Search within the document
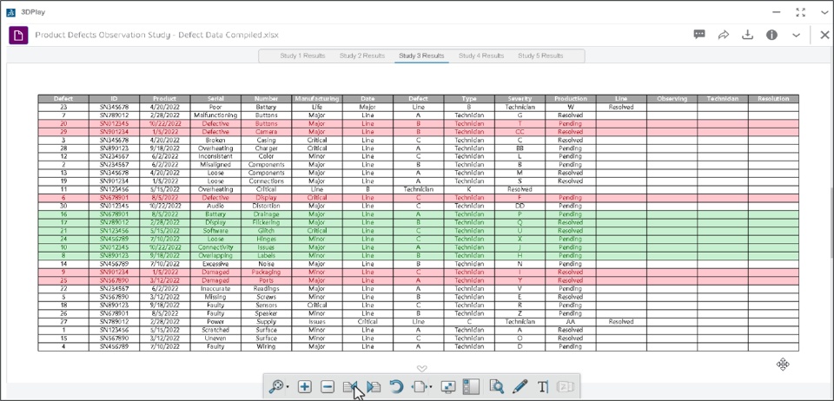The image size is (834, 401). click(496, 386)
